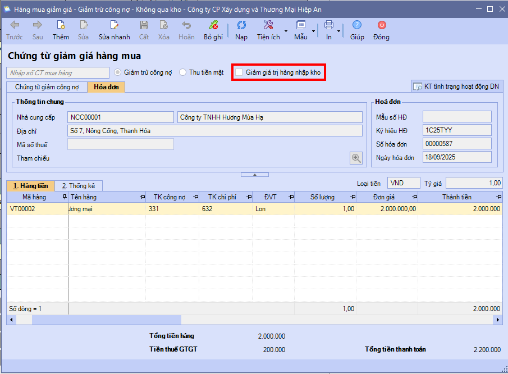Click the In (print) toolbar icon
The image size is (508, 374).
329,25
